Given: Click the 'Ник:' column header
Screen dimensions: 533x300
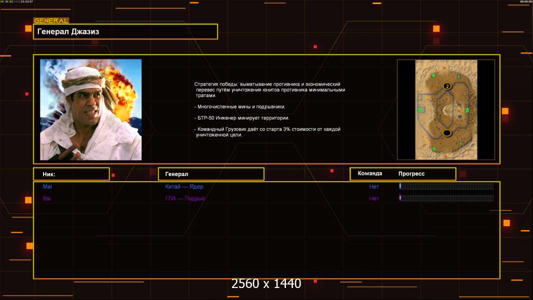Looking at the screenshot, I should 71,174.
